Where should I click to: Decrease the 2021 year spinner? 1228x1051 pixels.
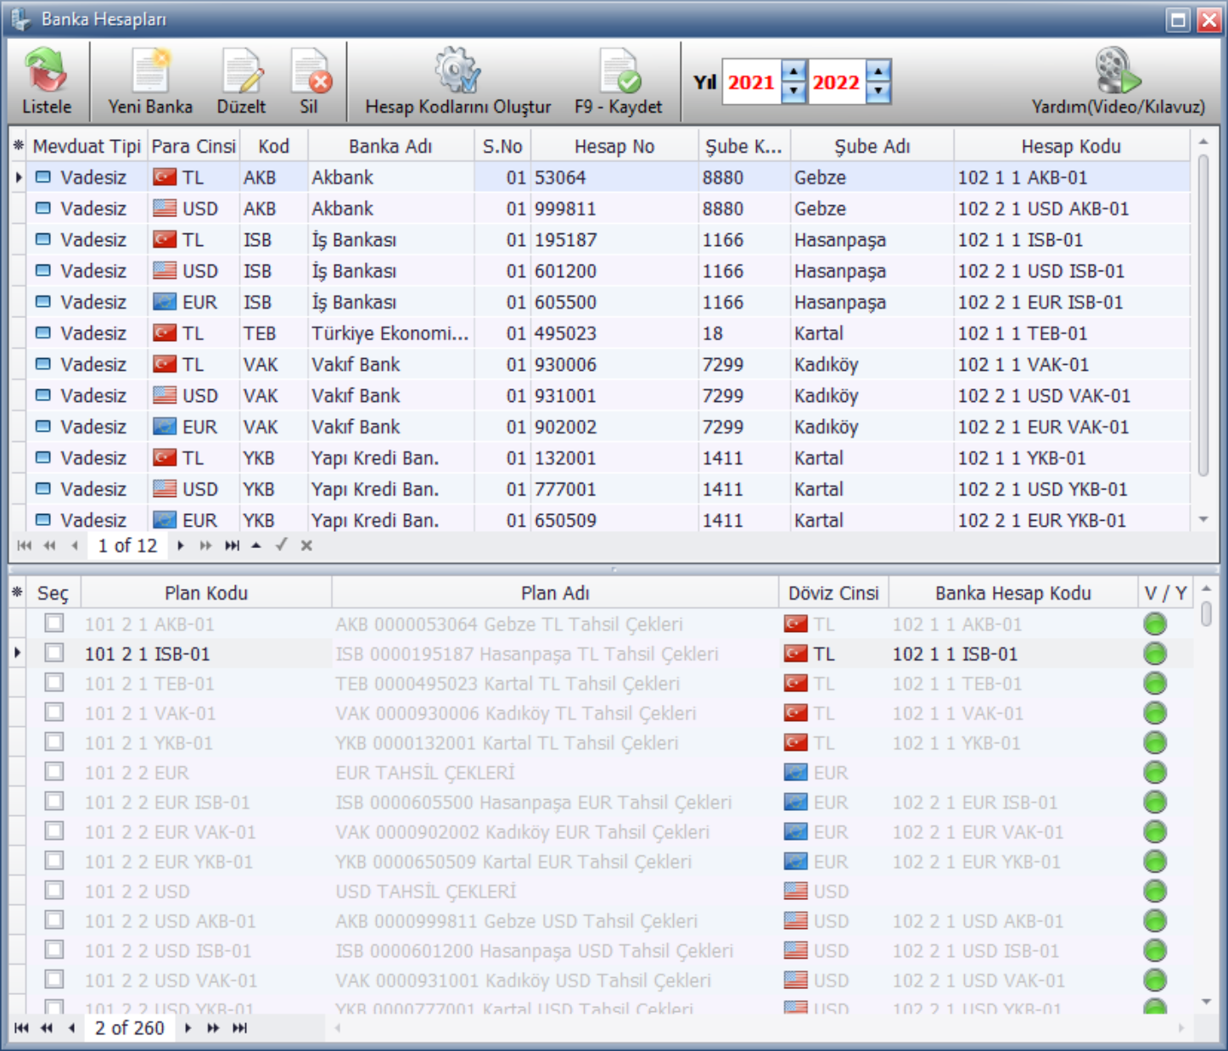pyautogui.click(x=793, y=92)
